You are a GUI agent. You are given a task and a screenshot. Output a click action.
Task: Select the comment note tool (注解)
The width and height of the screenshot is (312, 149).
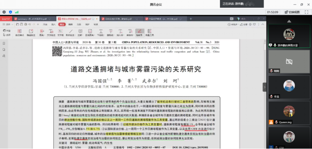tap(80, 32)
